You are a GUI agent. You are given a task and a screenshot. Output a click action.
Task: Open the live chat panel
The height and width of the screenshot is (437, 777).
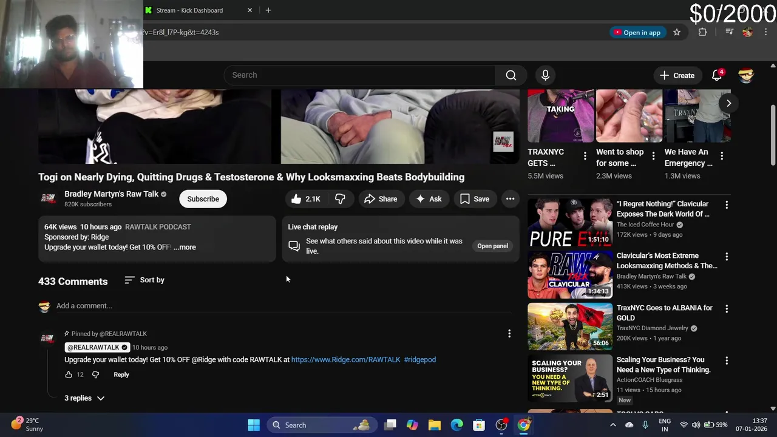[492, 246]
